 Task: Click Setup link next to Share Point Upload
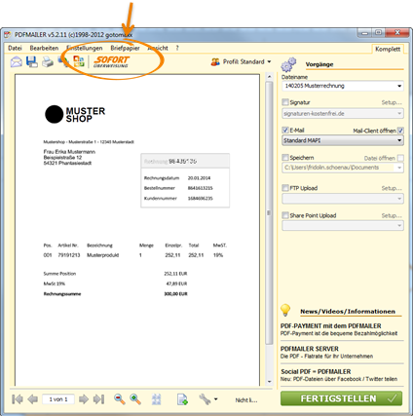click(392, 215)
